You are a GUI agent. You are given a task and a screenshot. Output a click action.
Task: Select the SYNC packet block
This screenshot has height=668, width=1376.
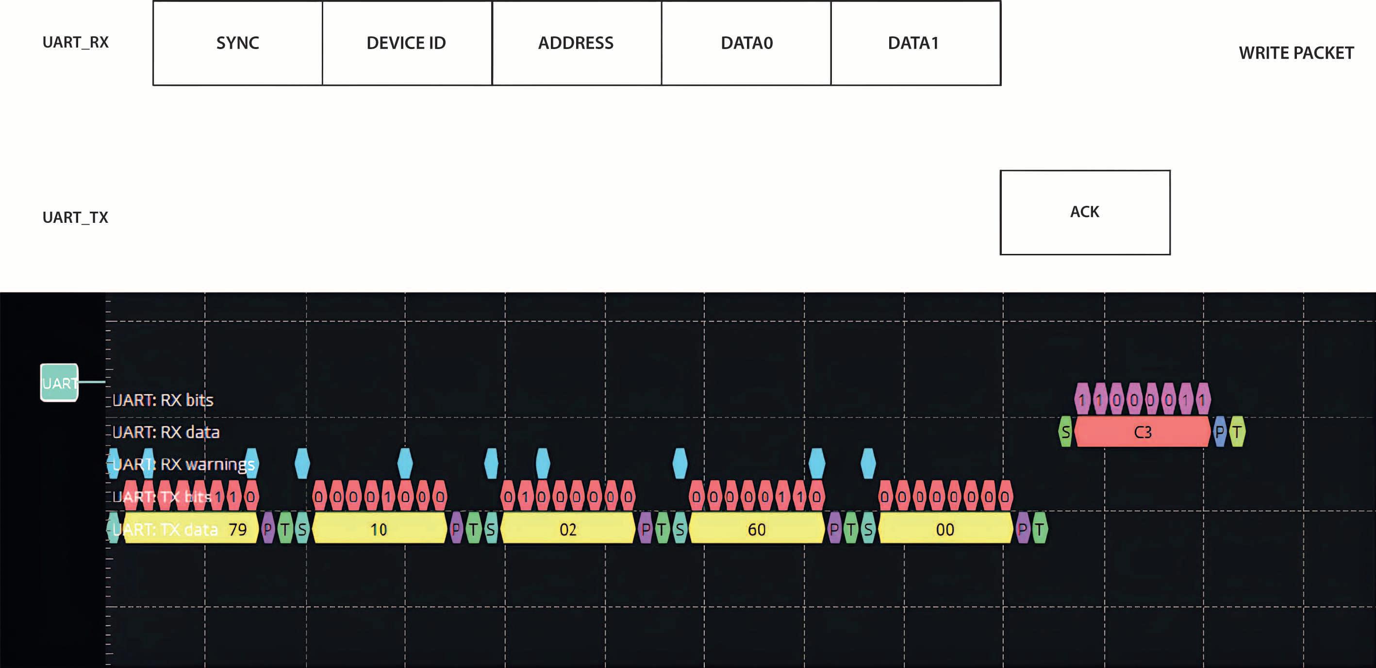[238, 43]
